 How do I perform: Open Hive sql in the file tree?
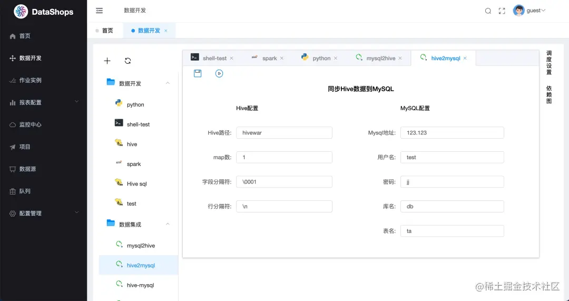138,184
